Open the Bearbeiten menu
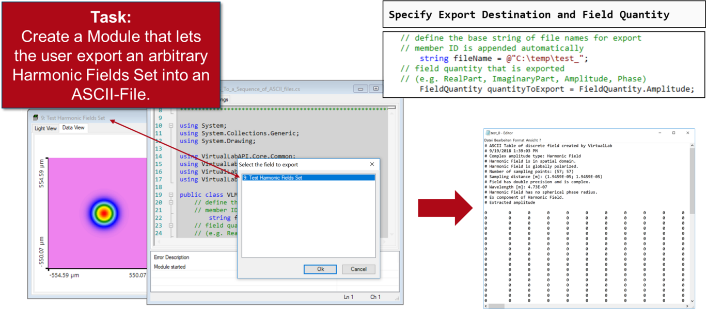Viewport: 706px width, 309px height. 503,140
